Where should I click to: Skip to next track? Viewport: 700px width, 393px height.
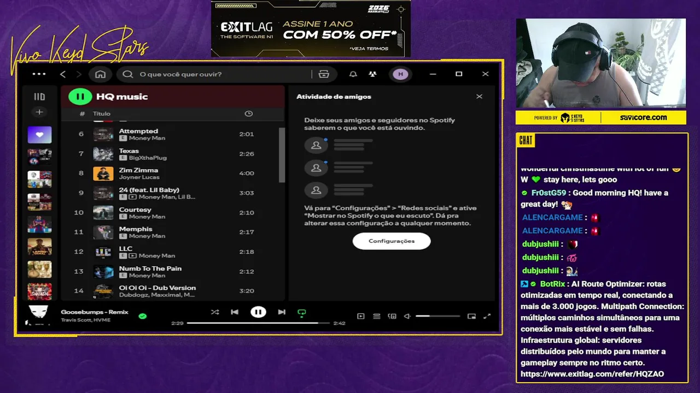(282, 312)
